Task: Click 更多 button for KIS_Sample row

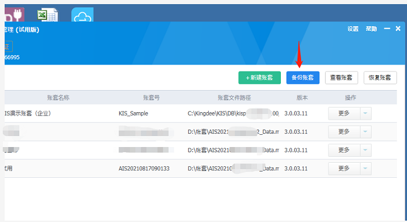Action: 344,113
